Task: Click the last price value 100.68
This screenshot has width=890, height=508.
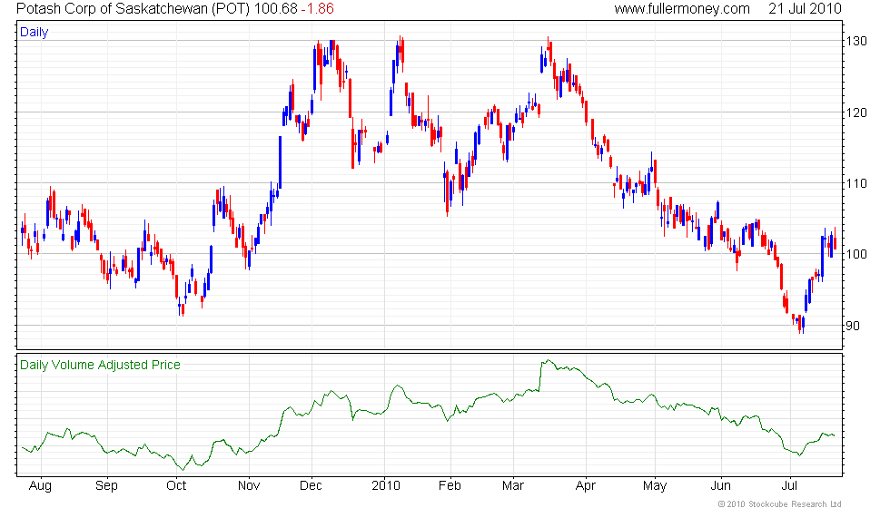Action: 275,8
